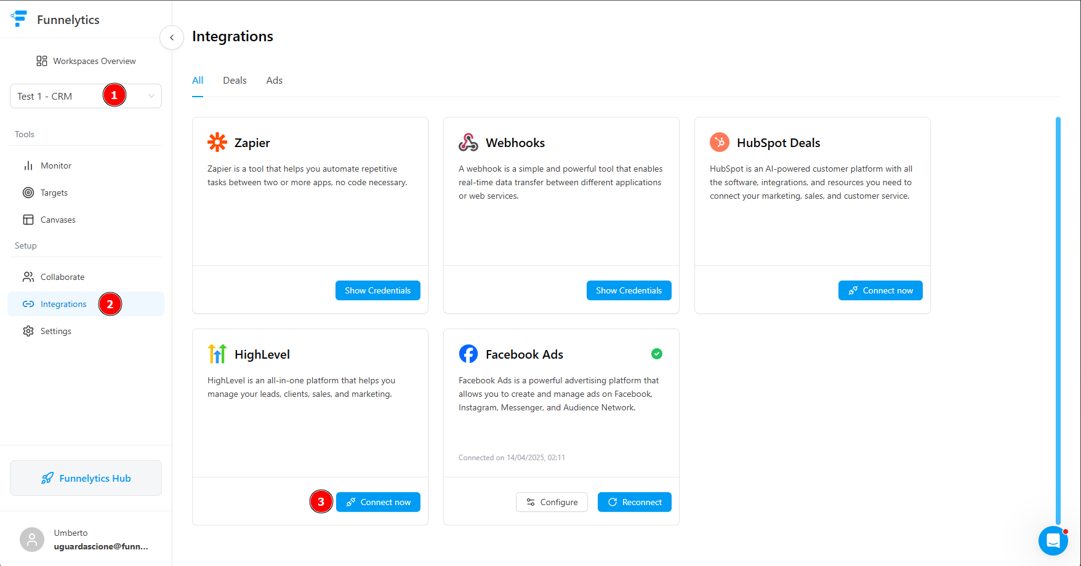Click the Zapier card title
The image size is (1081, 566).
coord(252,143)
